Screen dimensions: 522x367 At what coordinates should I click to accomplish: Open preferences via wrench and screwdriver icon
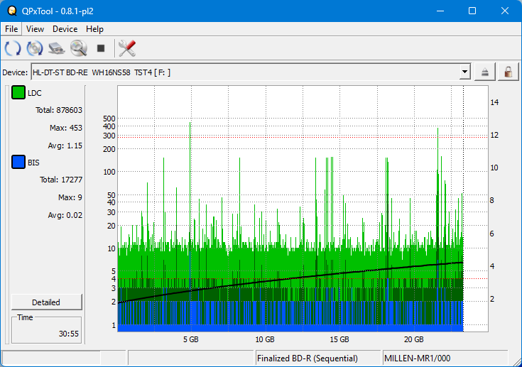pos(127,48)
